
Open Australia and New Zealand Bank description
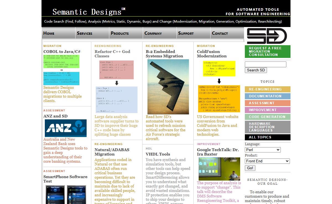(x=65, y=151)
